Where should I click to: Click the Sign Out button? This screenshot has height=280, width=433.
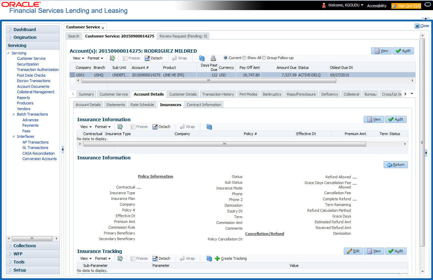point(406,6)
